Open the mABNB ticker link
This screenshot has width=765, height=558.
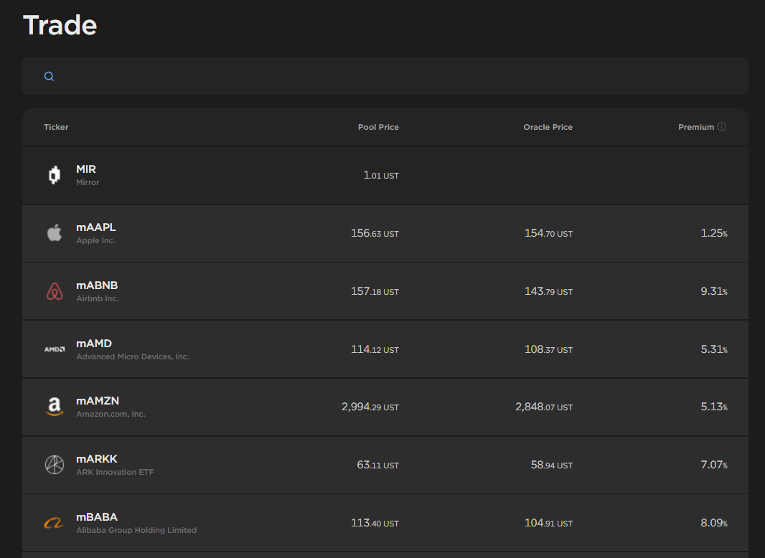pos(97,285)
